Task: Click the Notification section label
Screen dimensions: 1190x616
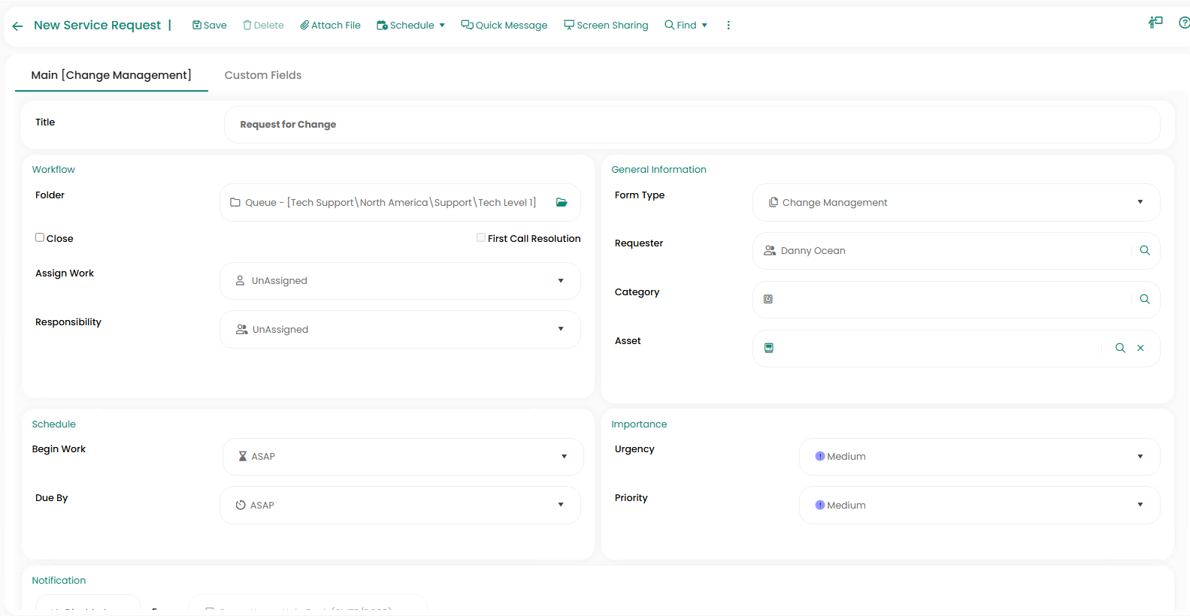Action: tap(59, 581)
